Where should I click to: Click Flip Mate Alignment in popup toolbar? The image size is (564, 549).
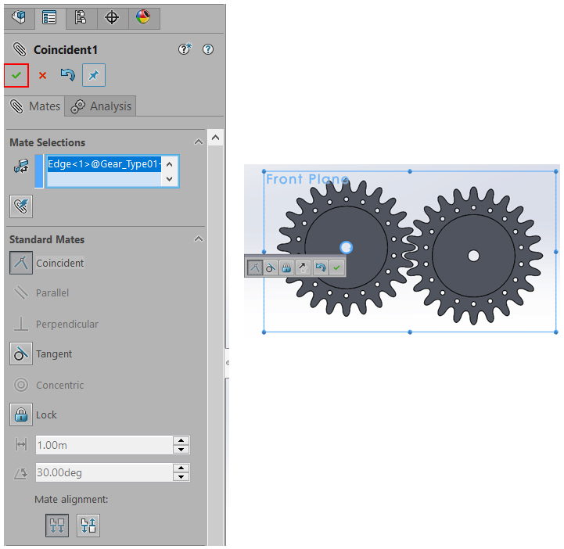[x=303, y=267]
